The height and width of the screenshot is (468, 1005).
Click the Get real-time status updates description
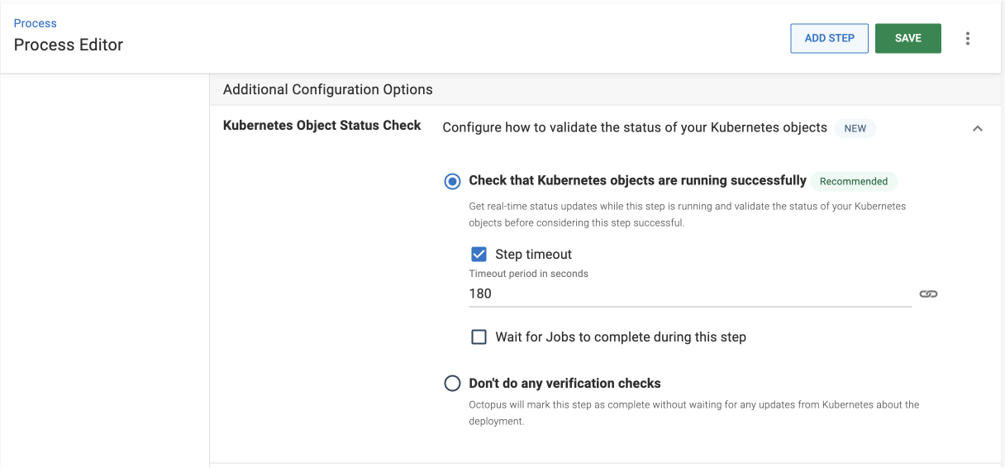(688, 214)
